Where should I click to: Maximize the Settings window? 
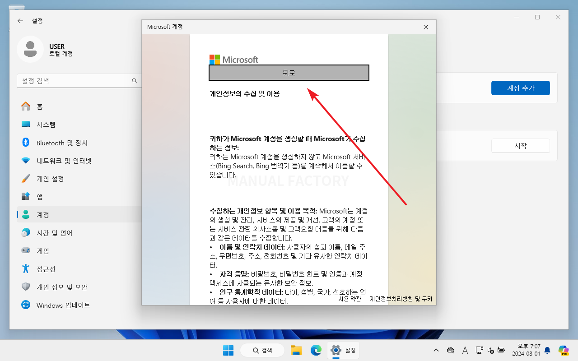click(537, 17)
